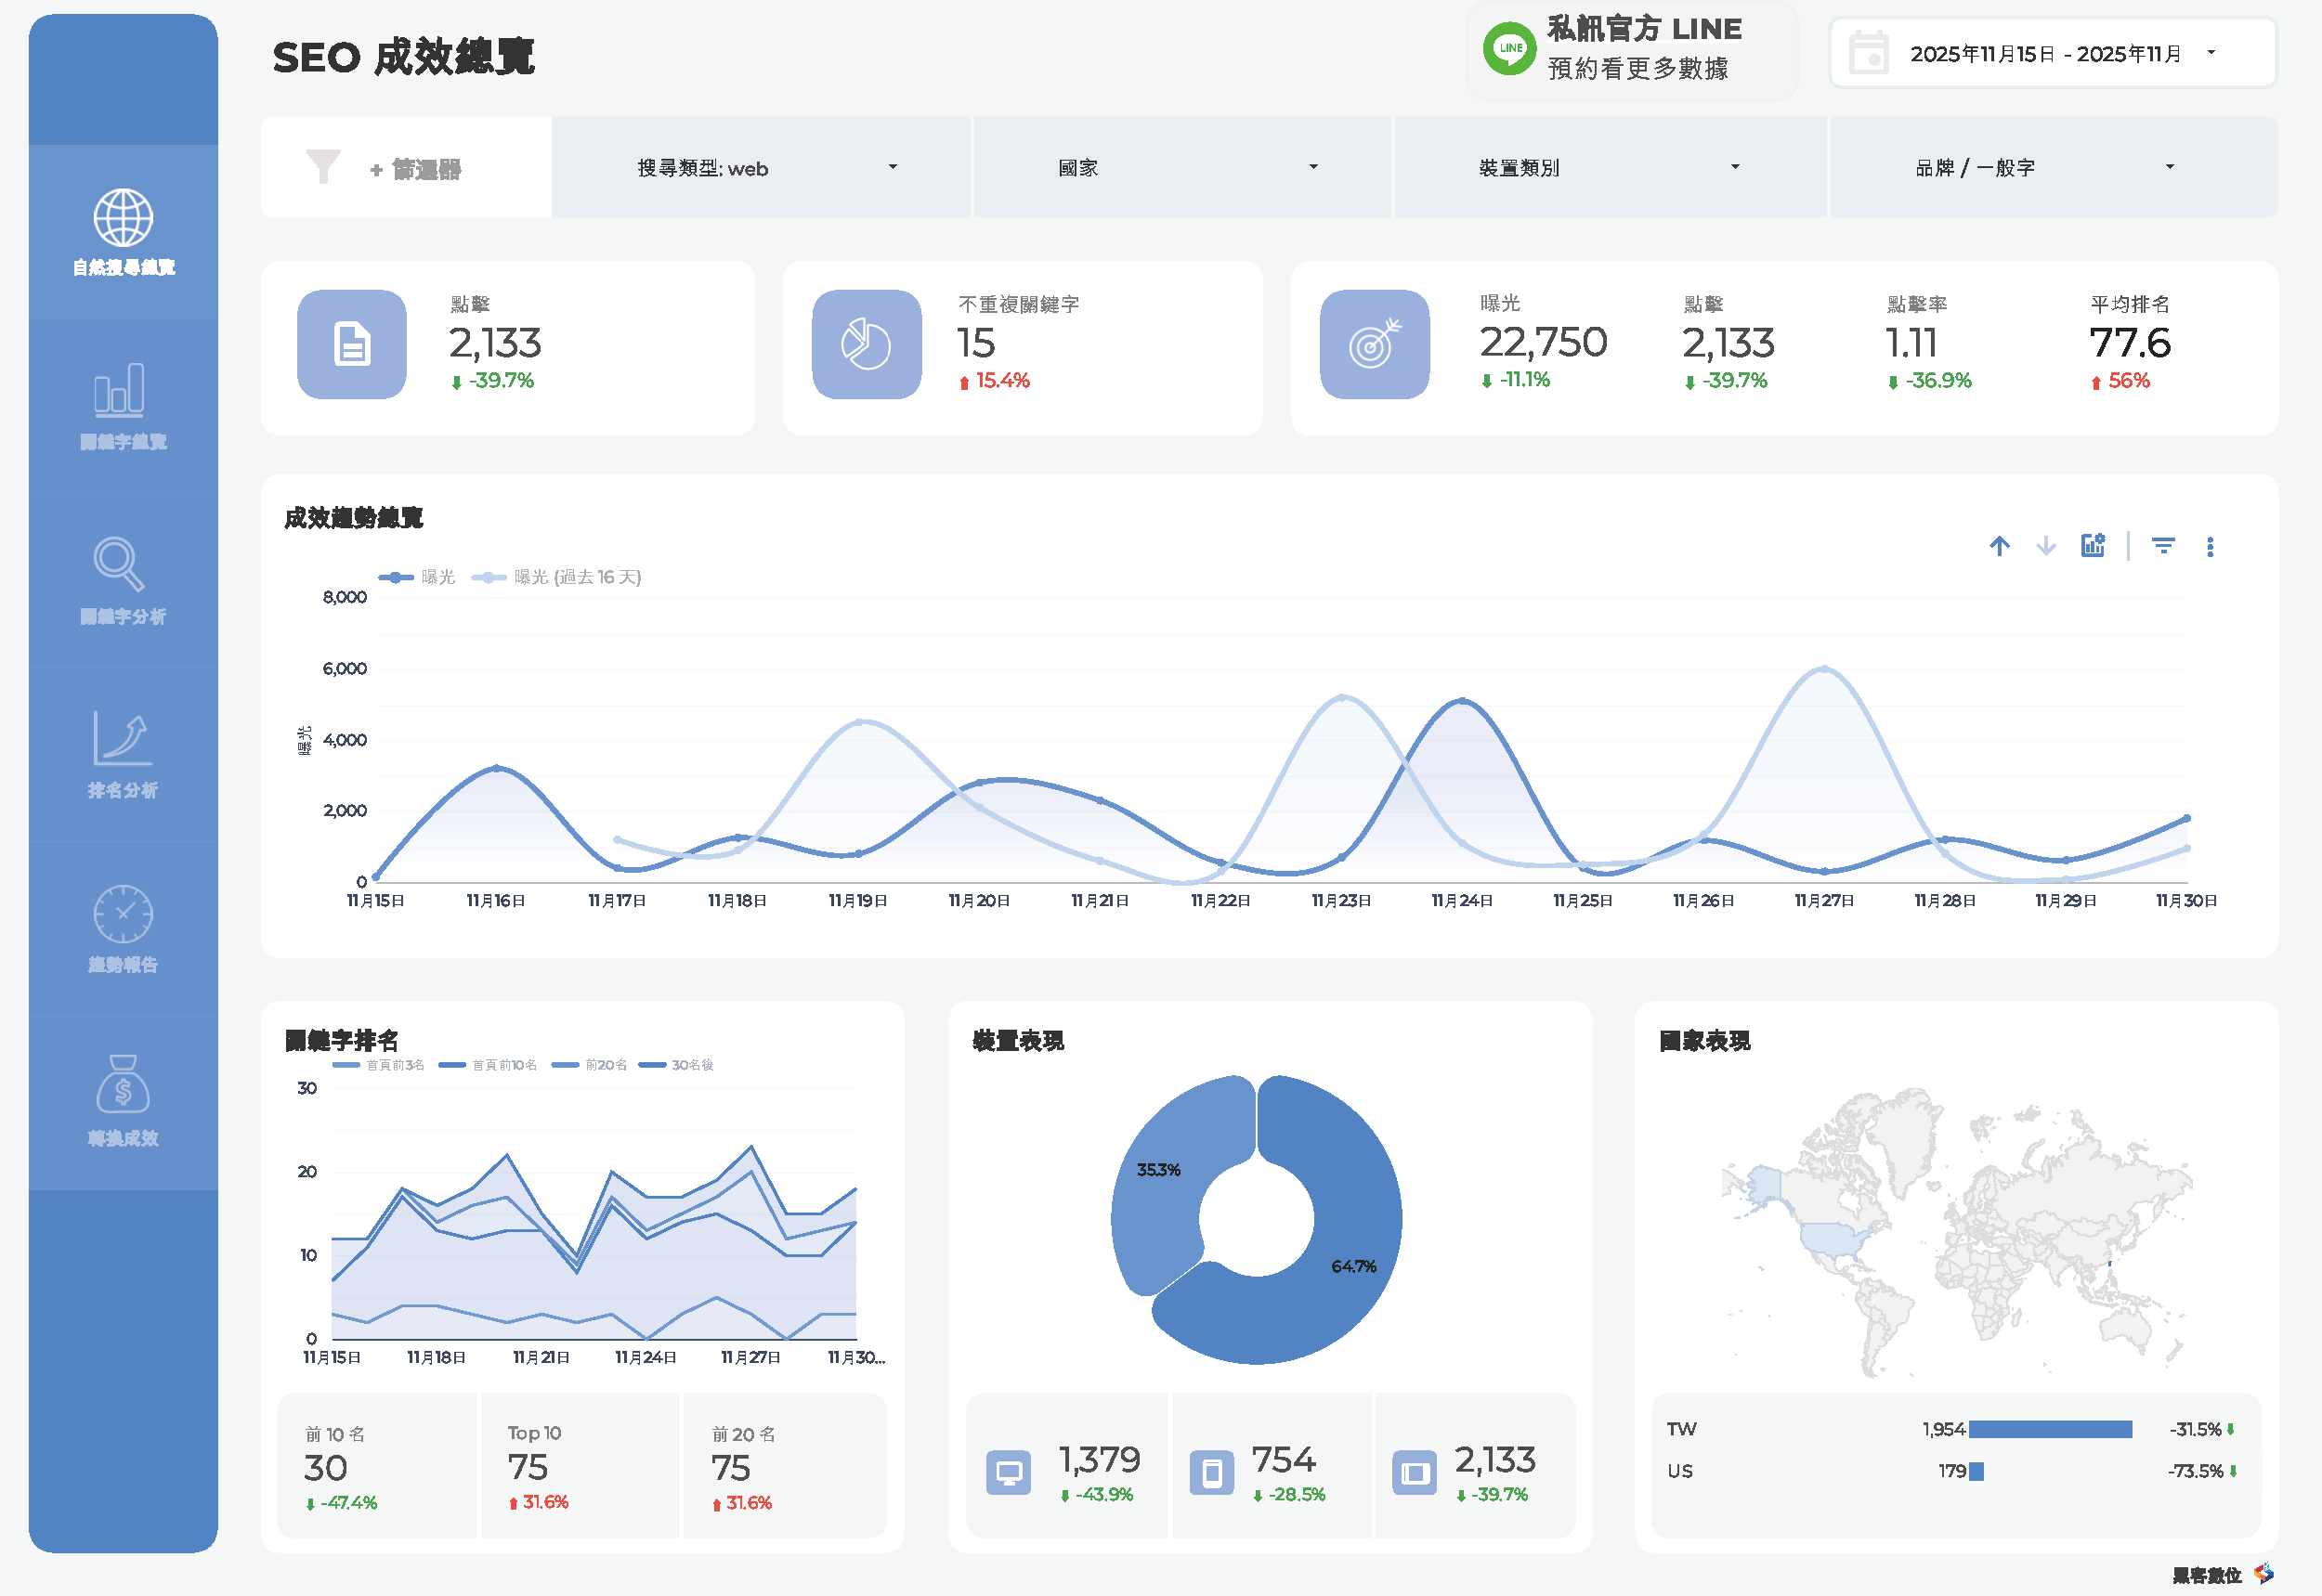The image size is (2322, 1596).
Task: Open the date range 2025年11月15日 selector
Action: click(x=2050, y=54)
